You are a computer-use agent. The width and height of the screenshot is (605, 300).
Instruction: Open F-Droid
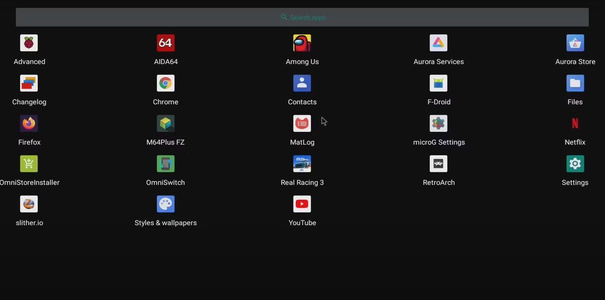pos(439,83)
